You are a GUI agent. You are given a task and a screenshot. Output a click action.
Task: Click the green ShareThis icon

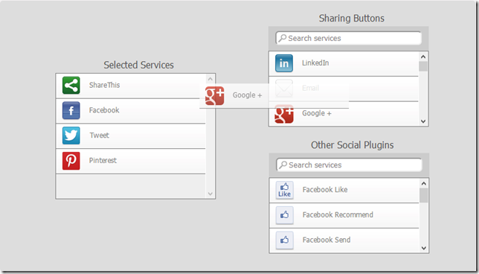coord(71,86)
